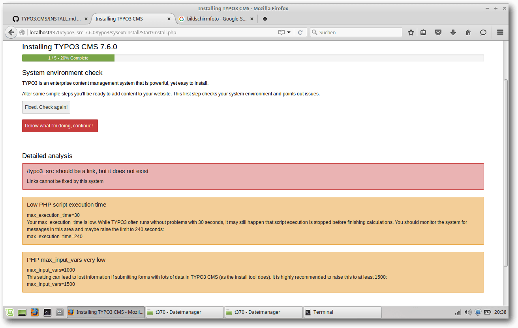Open the file manager panel launcher icon
This screenshot has height=328, width=518.
point(60,312)
